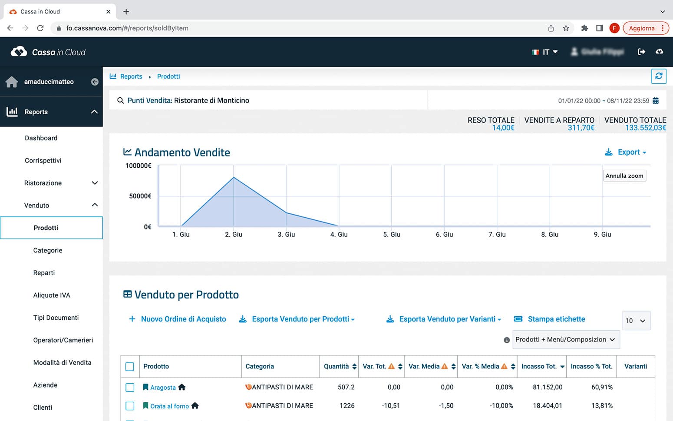Check the Orata al forno row checkbox

(x=130, y=406)
